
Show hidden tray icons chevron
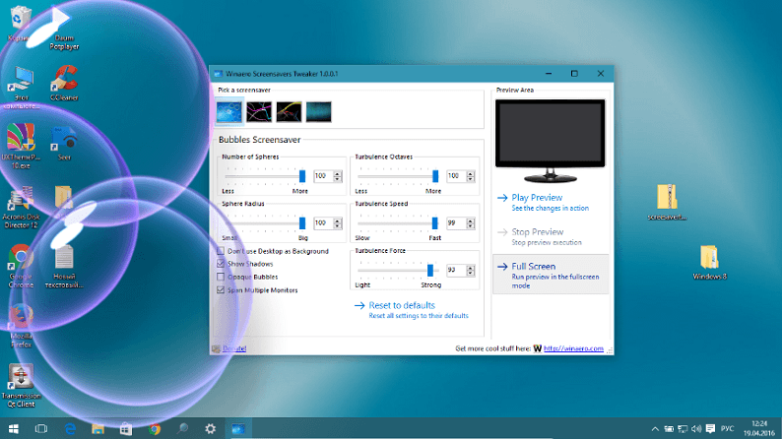(655, 429)
